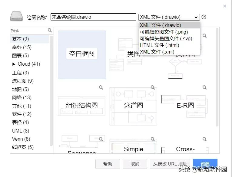The width and height of the screenshot is (232, 177).
Task: Click 从模板 URL 地址 button
Action: pos(170,164)
